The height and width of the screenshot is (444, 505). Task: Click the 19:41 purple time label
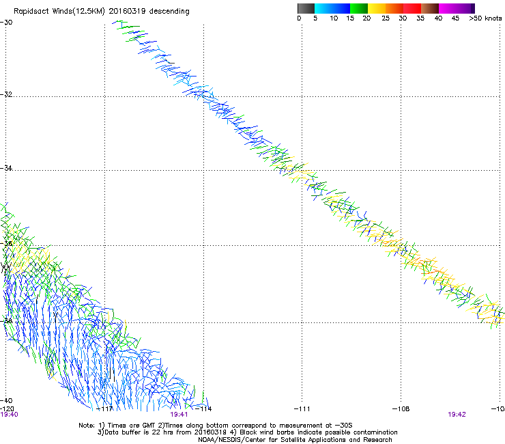(179, 415)
